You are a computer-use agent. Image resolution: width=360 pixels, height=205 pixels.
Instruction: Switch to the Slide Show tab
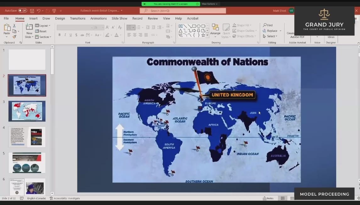tap(119, 19)
